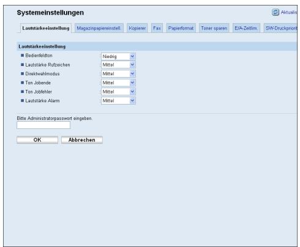
Task: Click the Bedienfeldton dropdown arrow button
Action: (x=132, y=56)
